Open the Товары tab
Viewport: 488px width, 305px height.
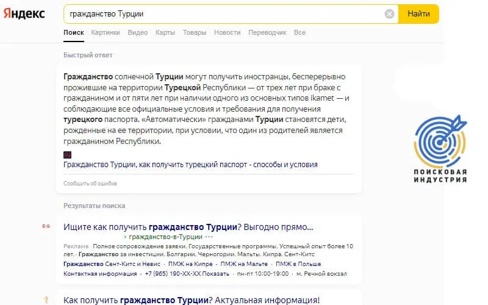[195, 33]
